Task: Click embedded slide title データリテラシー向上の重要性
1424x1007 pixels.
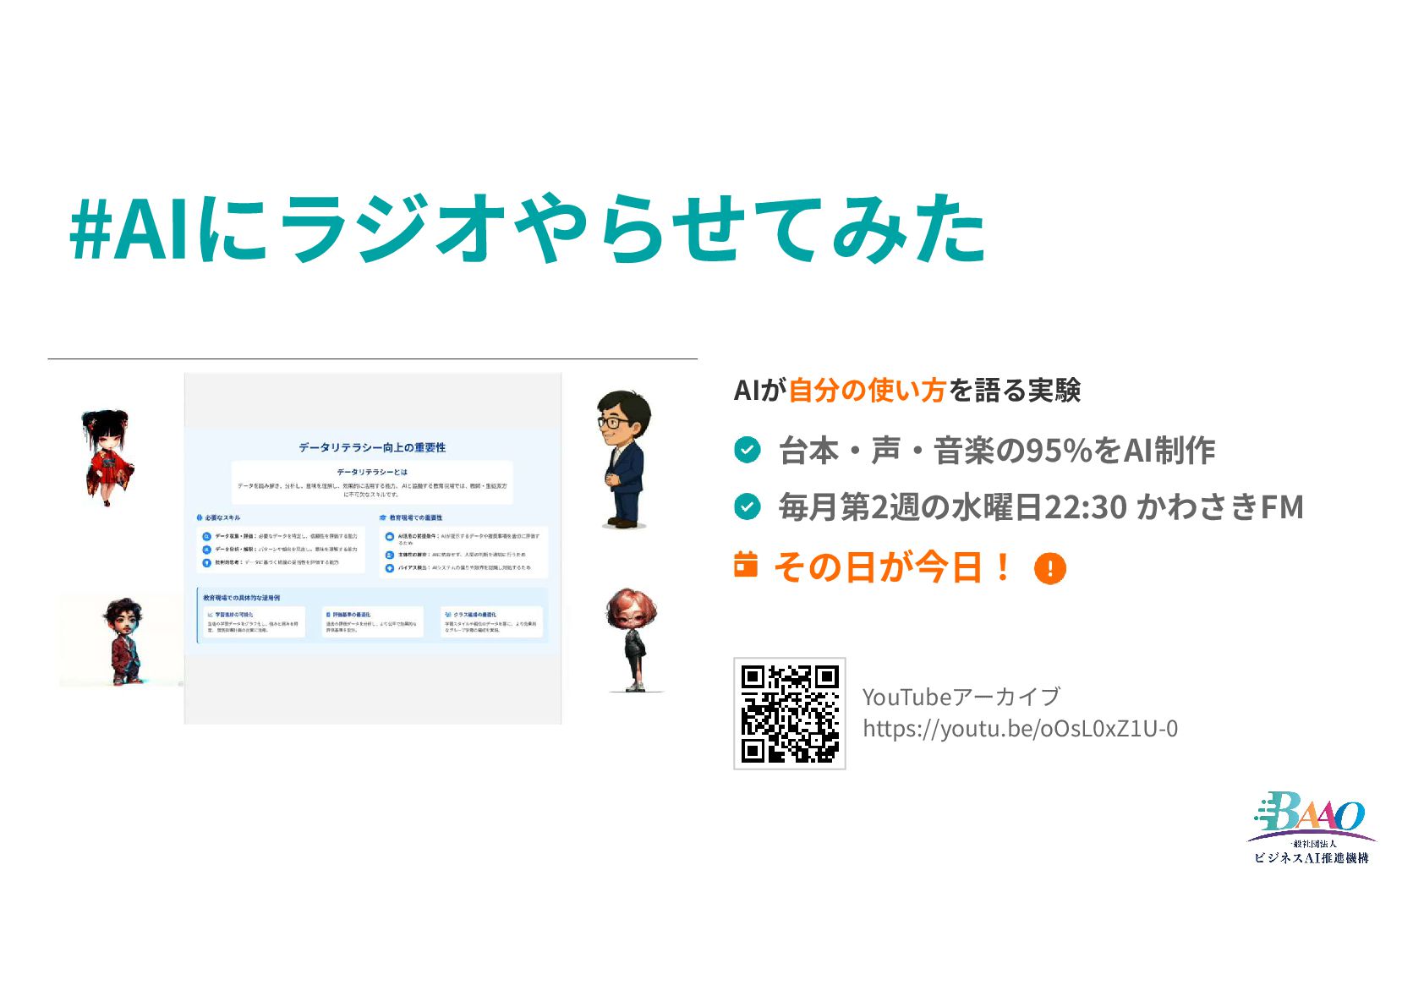Action: pyautogui.click(x=372, y=447)
